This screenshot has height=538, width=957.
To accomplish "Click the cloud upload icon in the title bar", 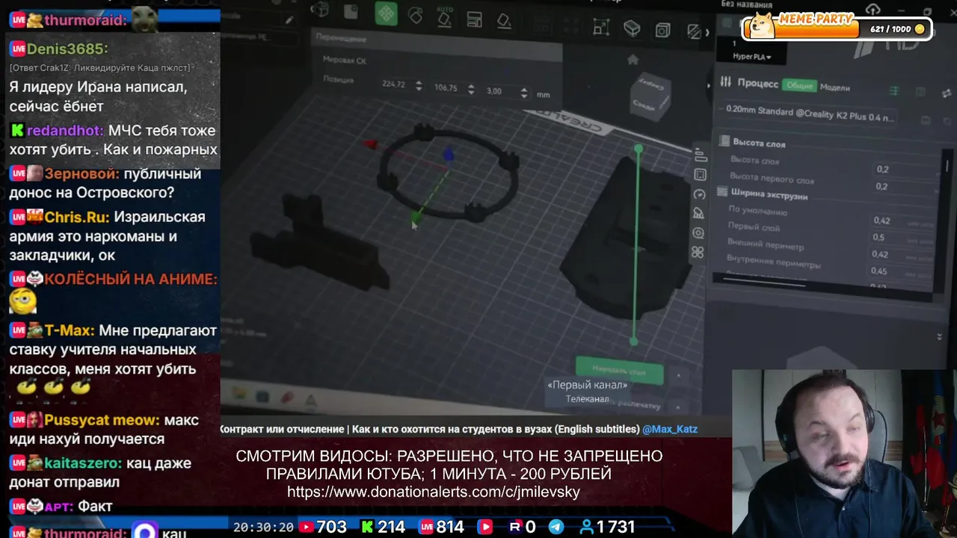I will coord(873,9).
